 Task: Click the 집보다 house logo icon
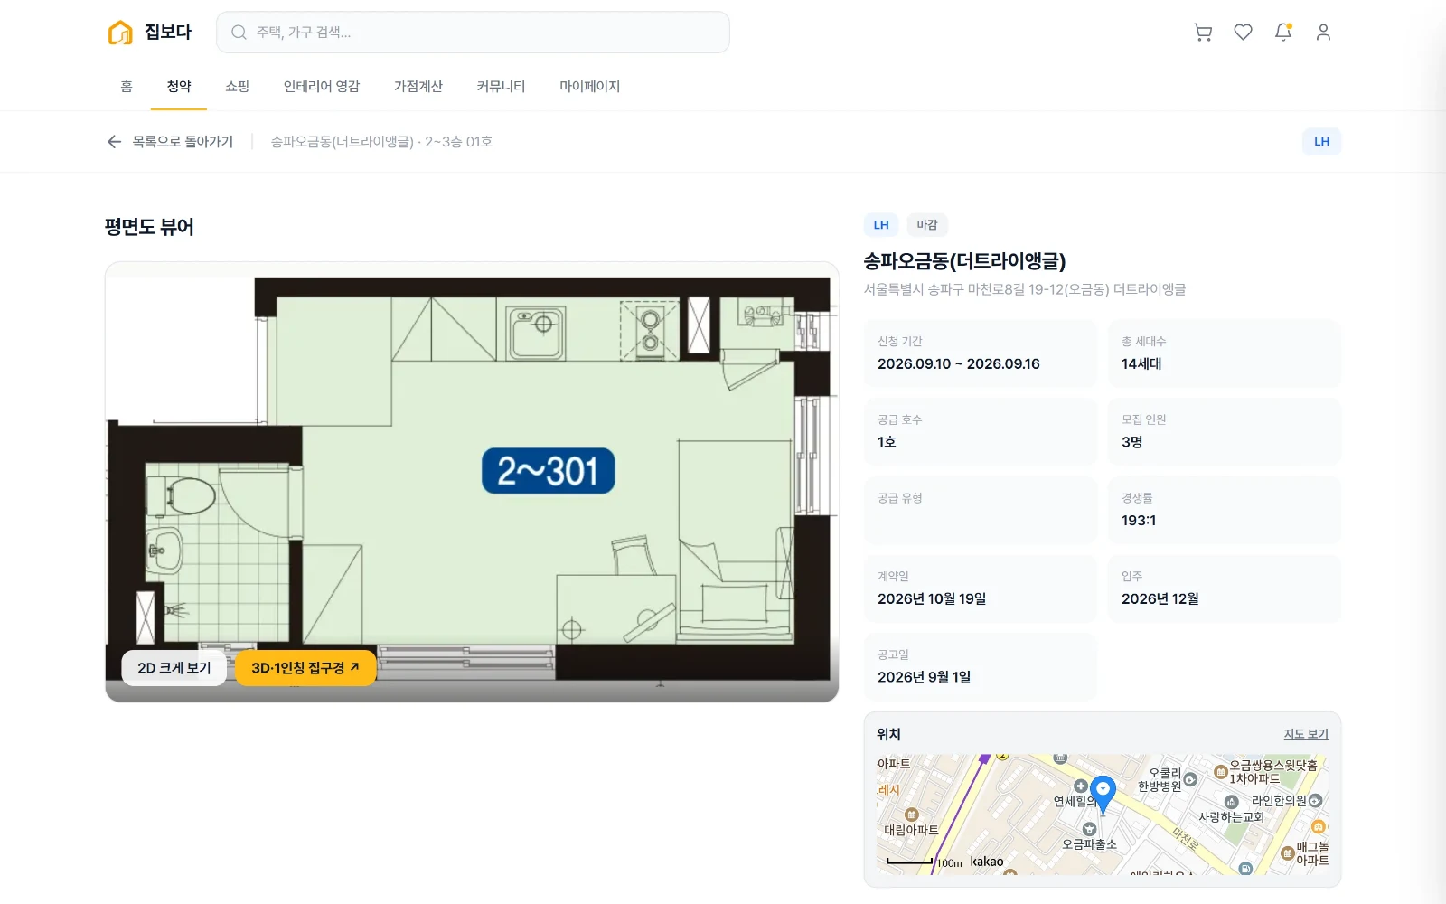pyautogui.click(x=120, y=33)
